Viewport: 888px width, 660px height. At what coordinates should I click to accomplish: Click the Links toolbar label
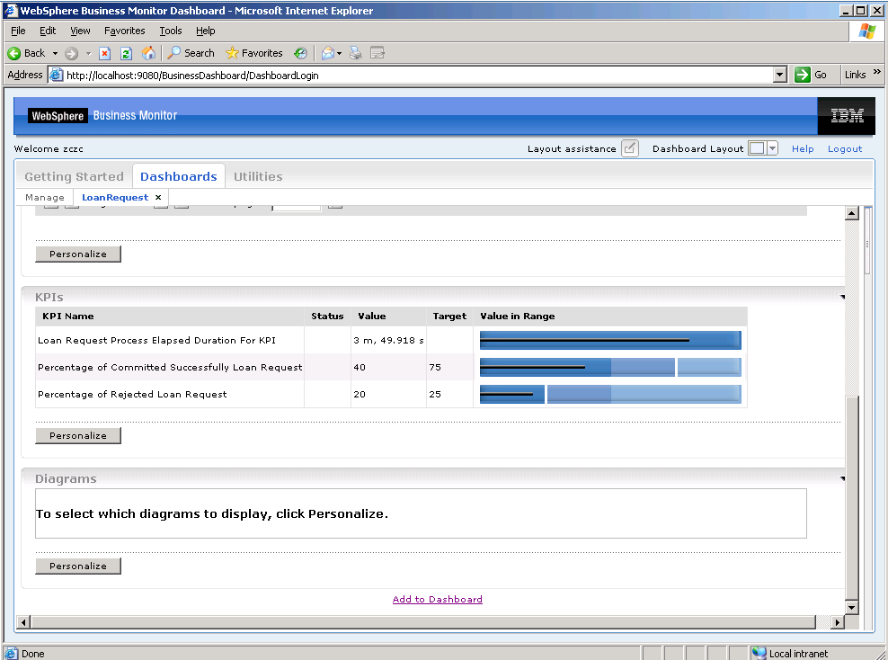pos(855,75)
